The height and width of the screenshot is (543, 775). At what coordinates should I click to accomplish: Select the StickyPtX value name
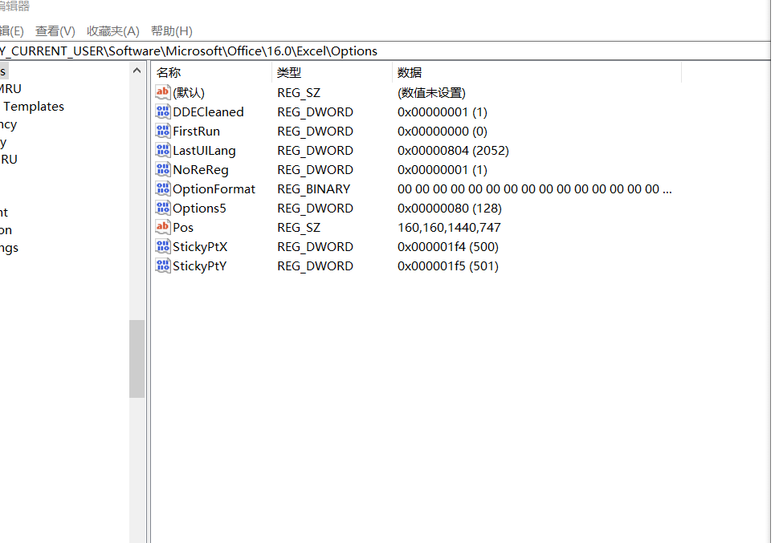click(x=200, y=247)
